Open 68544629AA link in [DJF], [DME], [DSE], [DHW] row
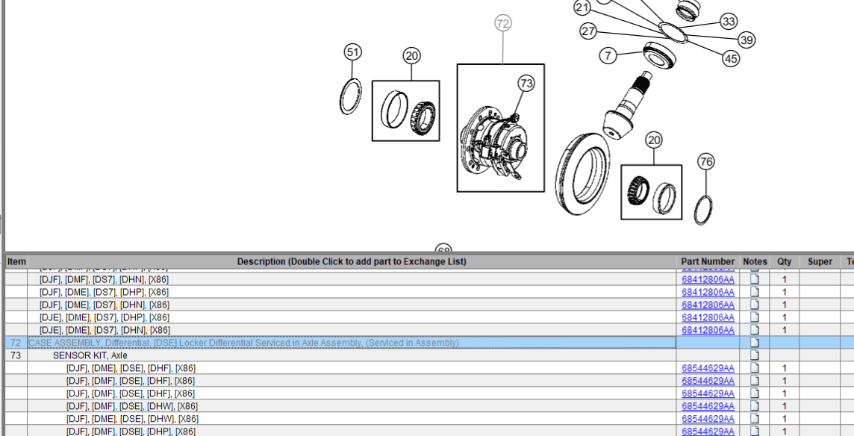 (708, 419)
